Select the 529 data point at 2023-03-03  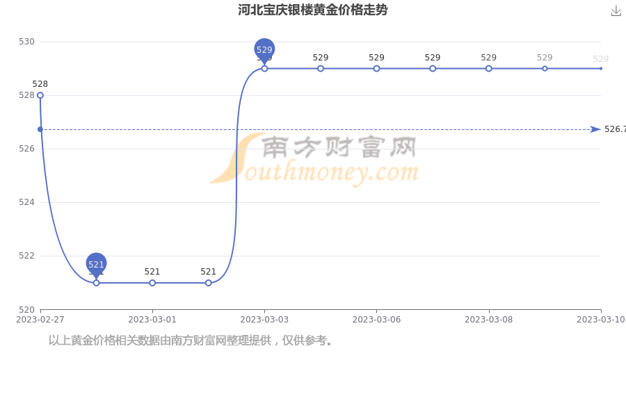point(264,69)
